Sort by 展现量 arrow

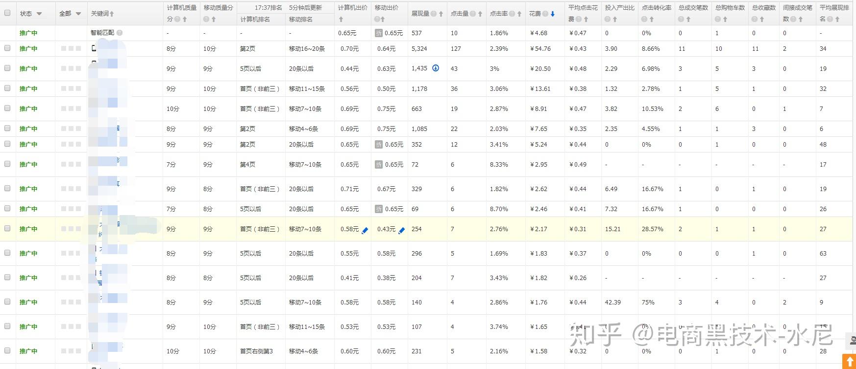pyautogui.click(x=441, y=14)
